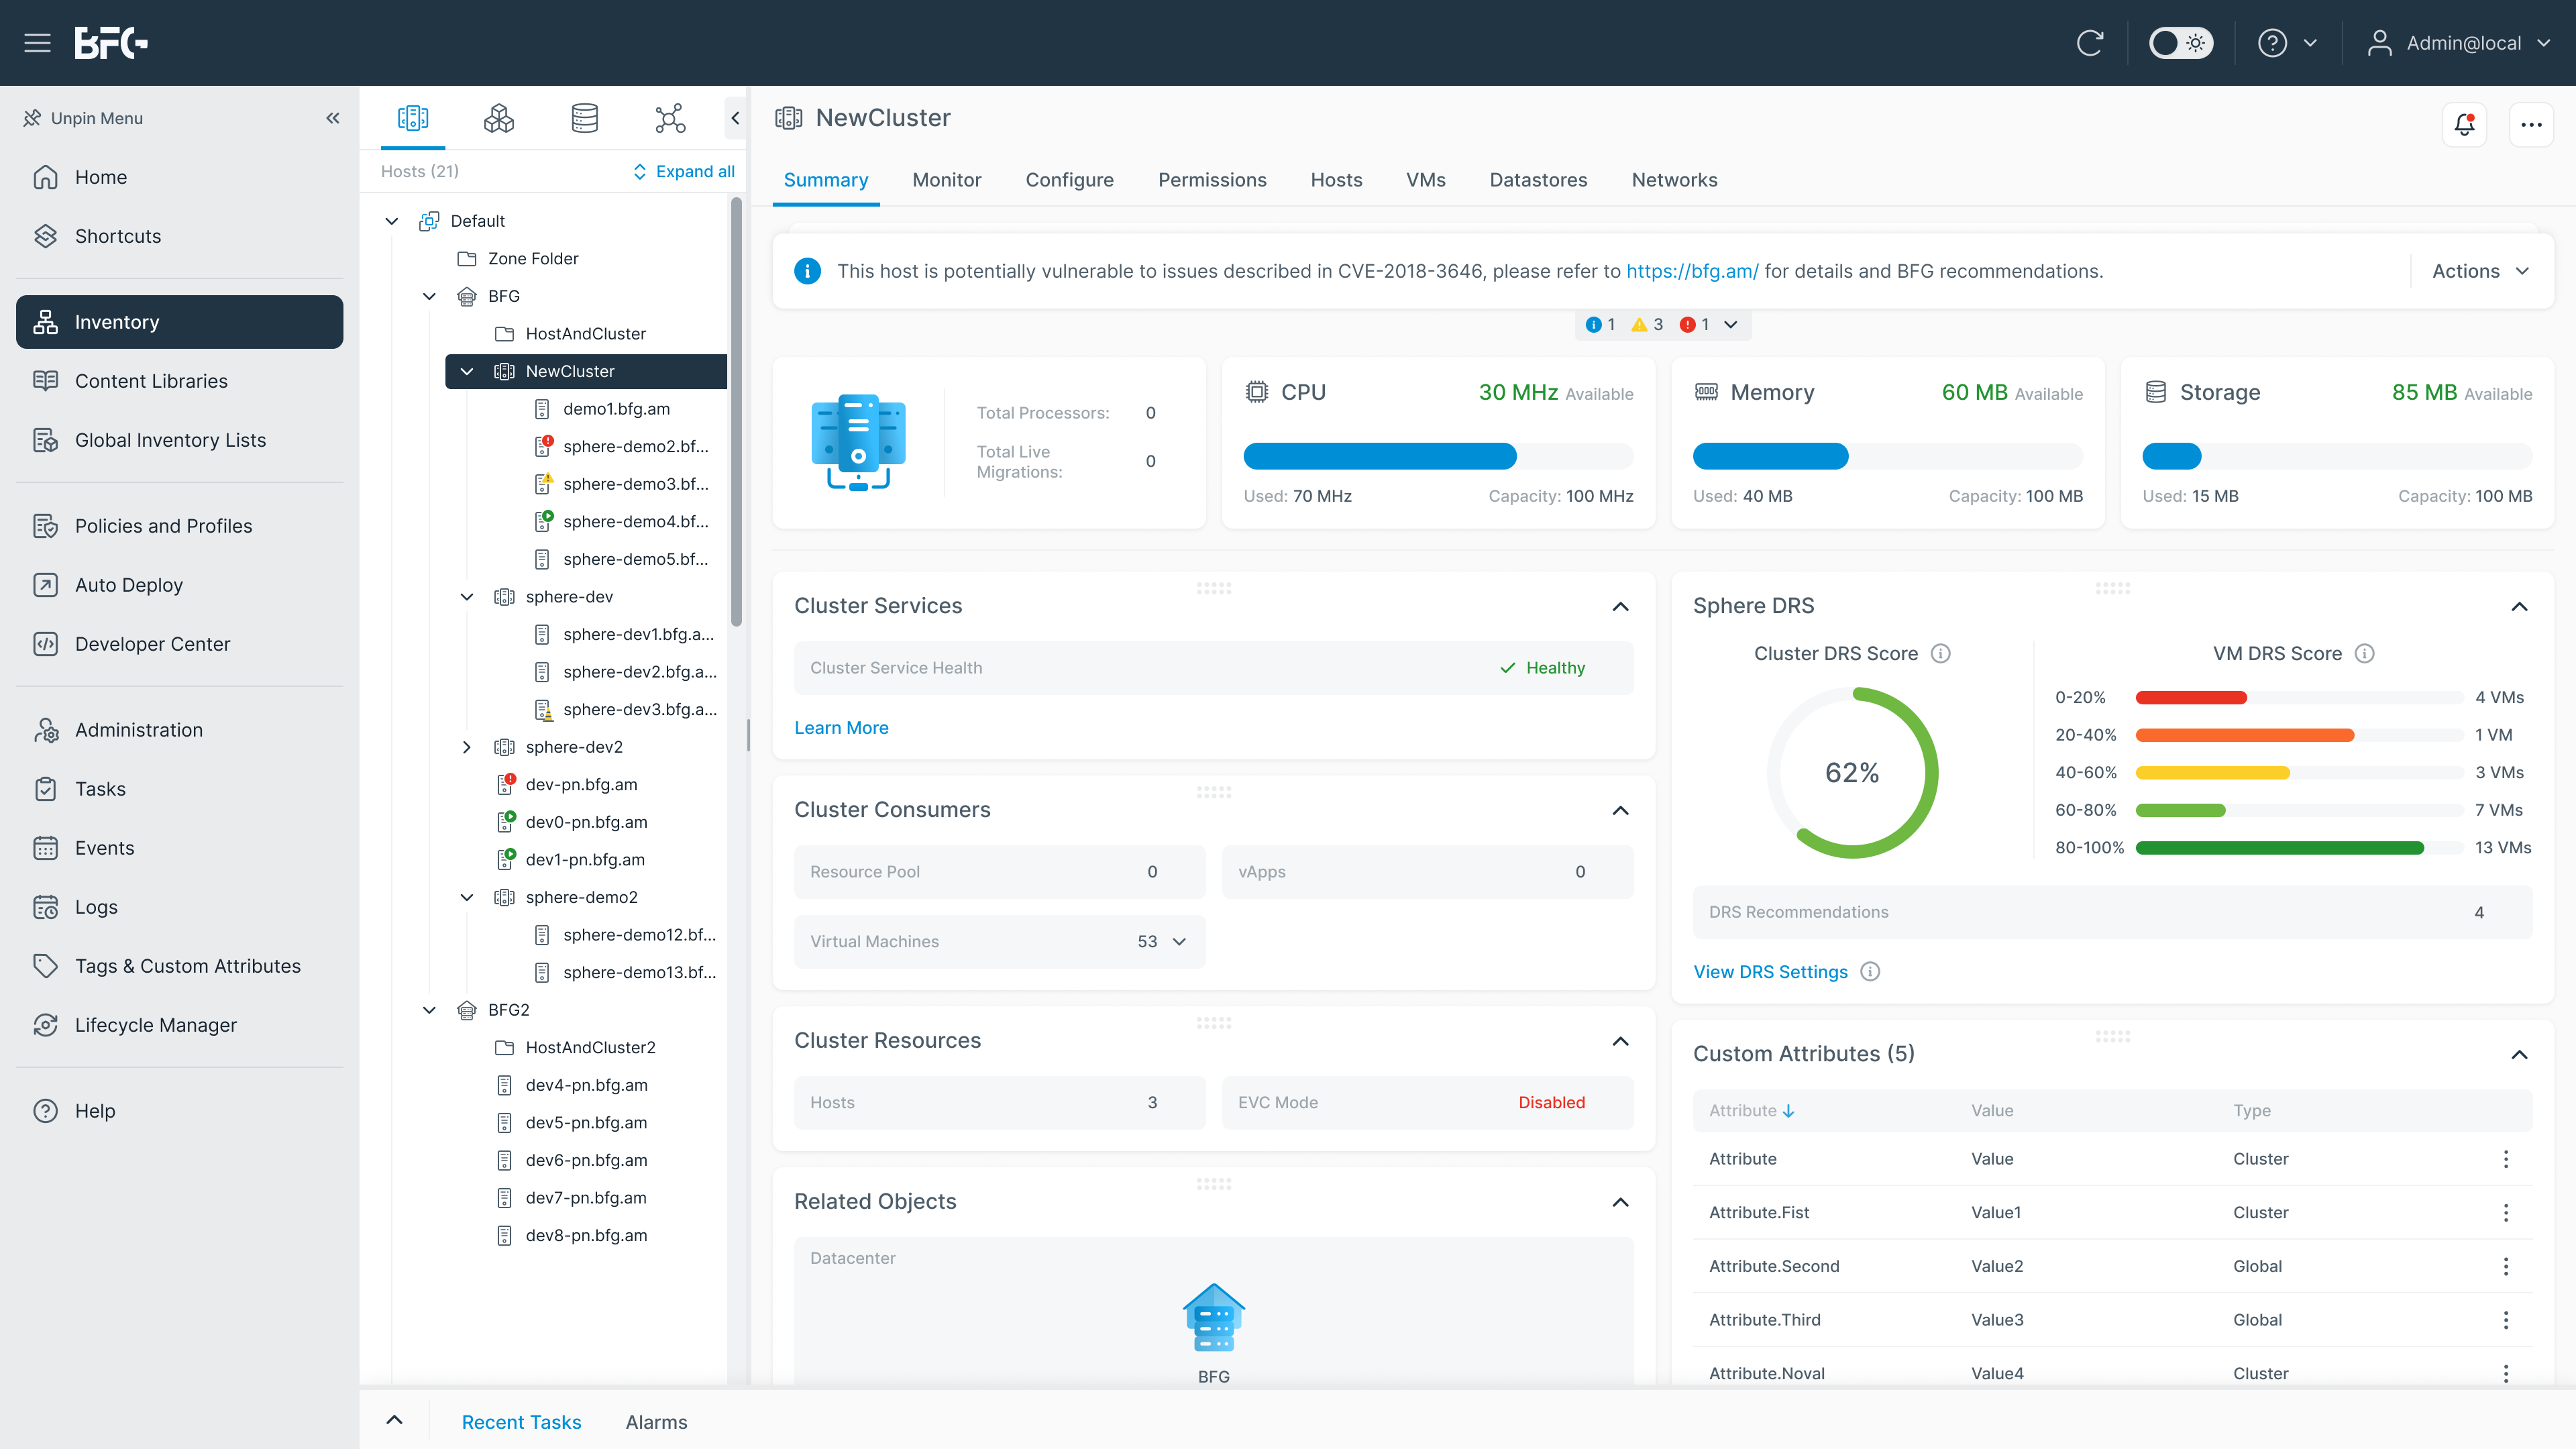Open the Networks tab

pyautogui.click(x=1674, y=180)
